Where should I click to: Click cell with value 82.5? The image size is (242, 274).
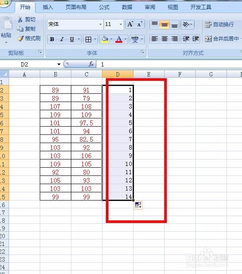point(86,139)
